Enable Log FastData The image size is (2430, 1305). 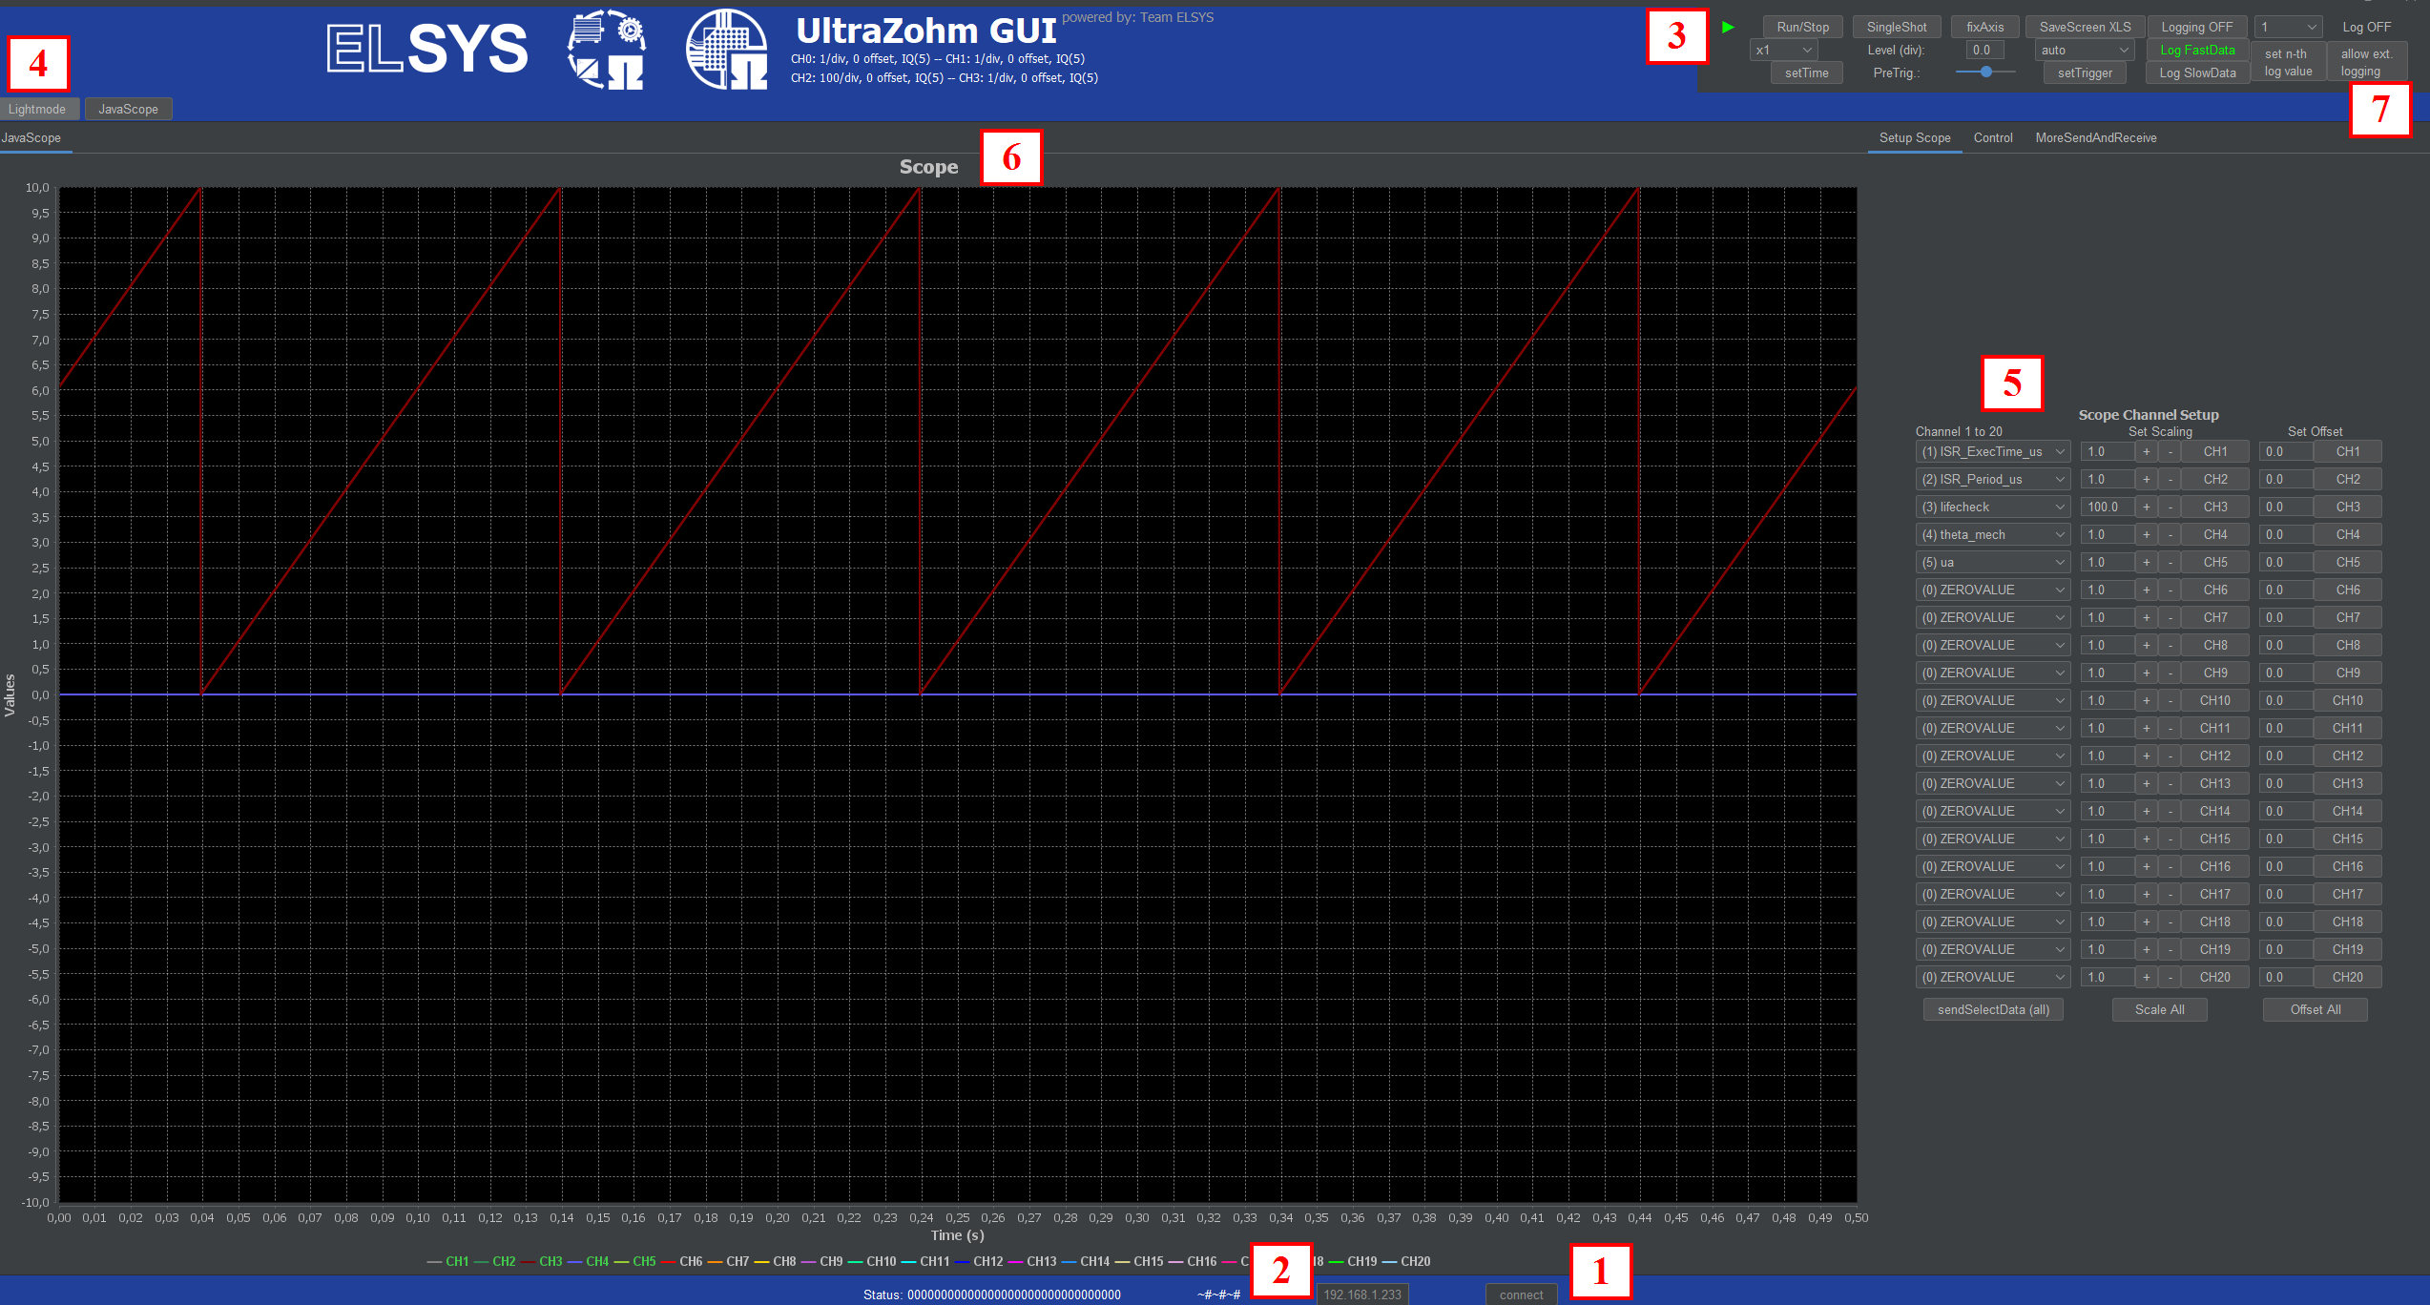[x=2196, y=50]
